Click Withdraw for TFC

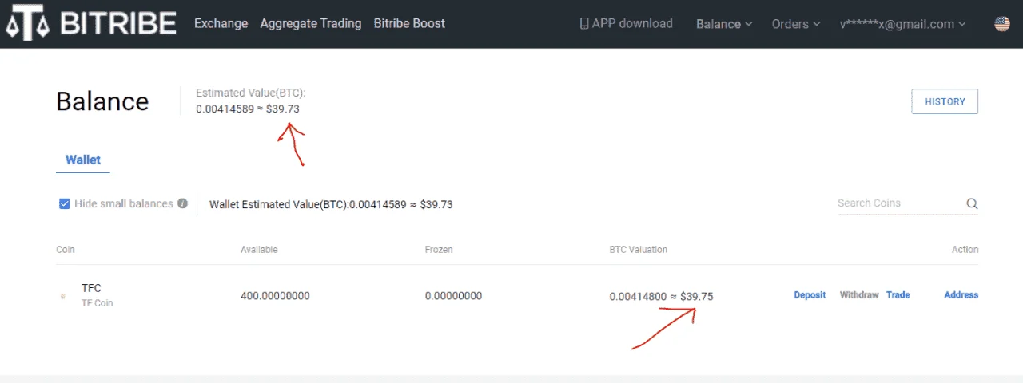tap(859, 295)
